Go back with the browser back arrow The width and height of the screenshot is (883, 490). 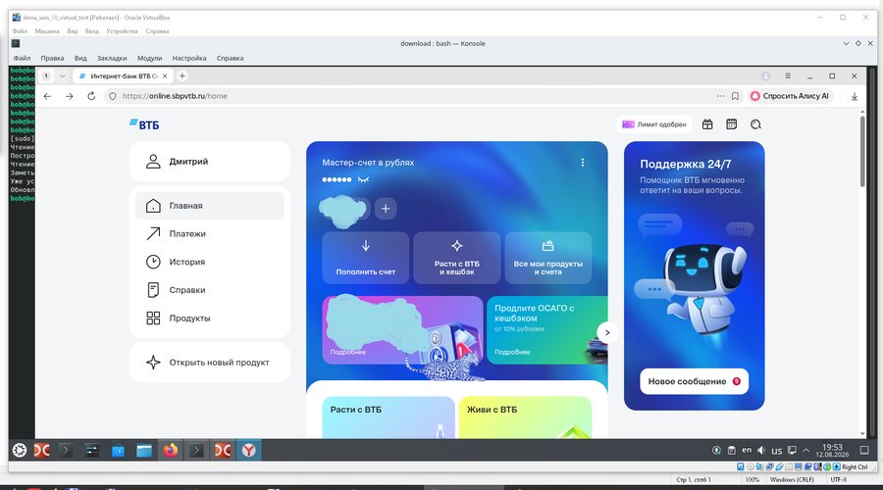[x=47, y=96]
